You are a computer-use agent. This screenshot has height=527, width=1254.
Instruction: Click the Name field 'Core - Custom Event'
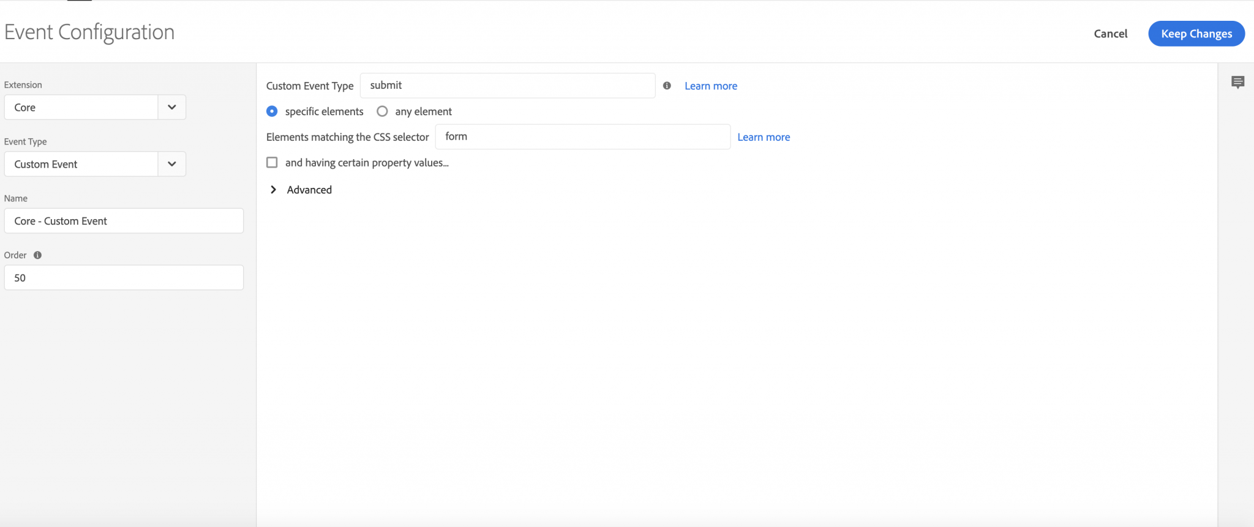(124, 221)
